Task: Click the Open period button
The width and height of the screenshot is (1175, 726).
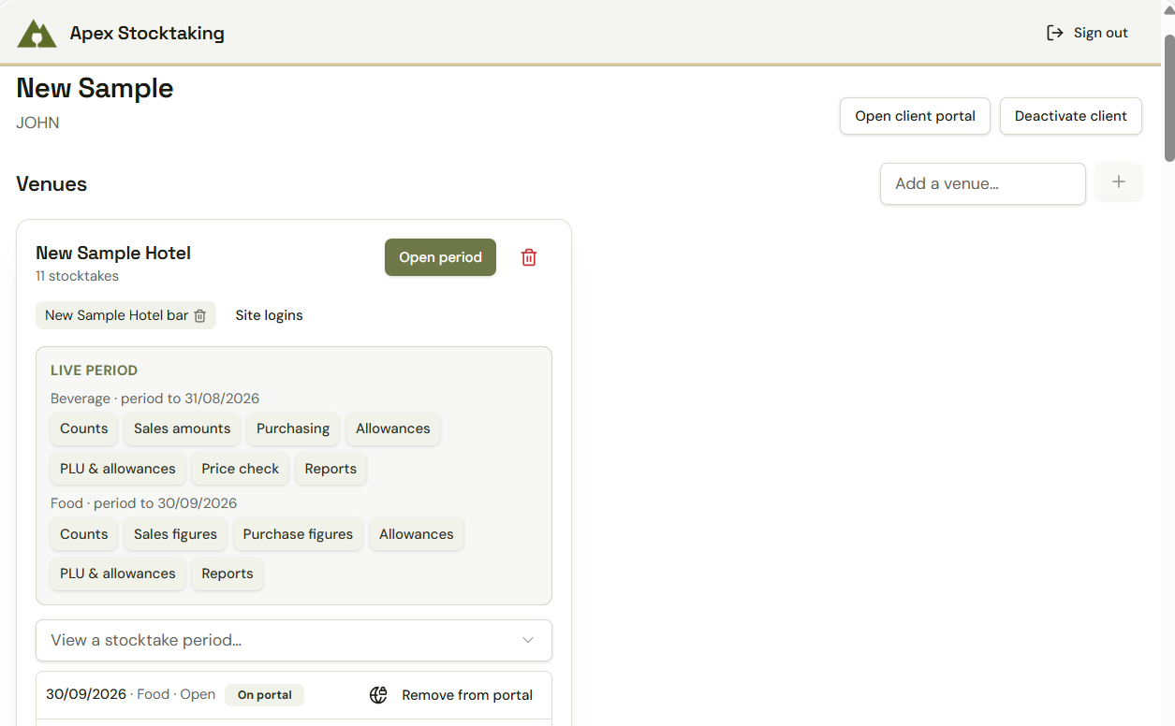Action: tap(440, 257)
